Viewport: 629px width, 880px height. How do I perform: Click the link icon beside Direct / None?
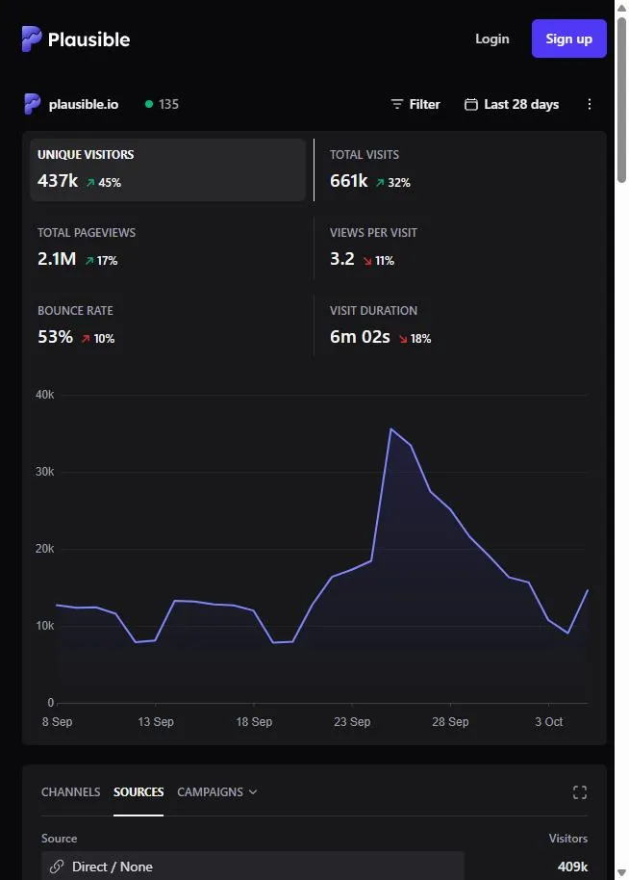pos(56,867)
